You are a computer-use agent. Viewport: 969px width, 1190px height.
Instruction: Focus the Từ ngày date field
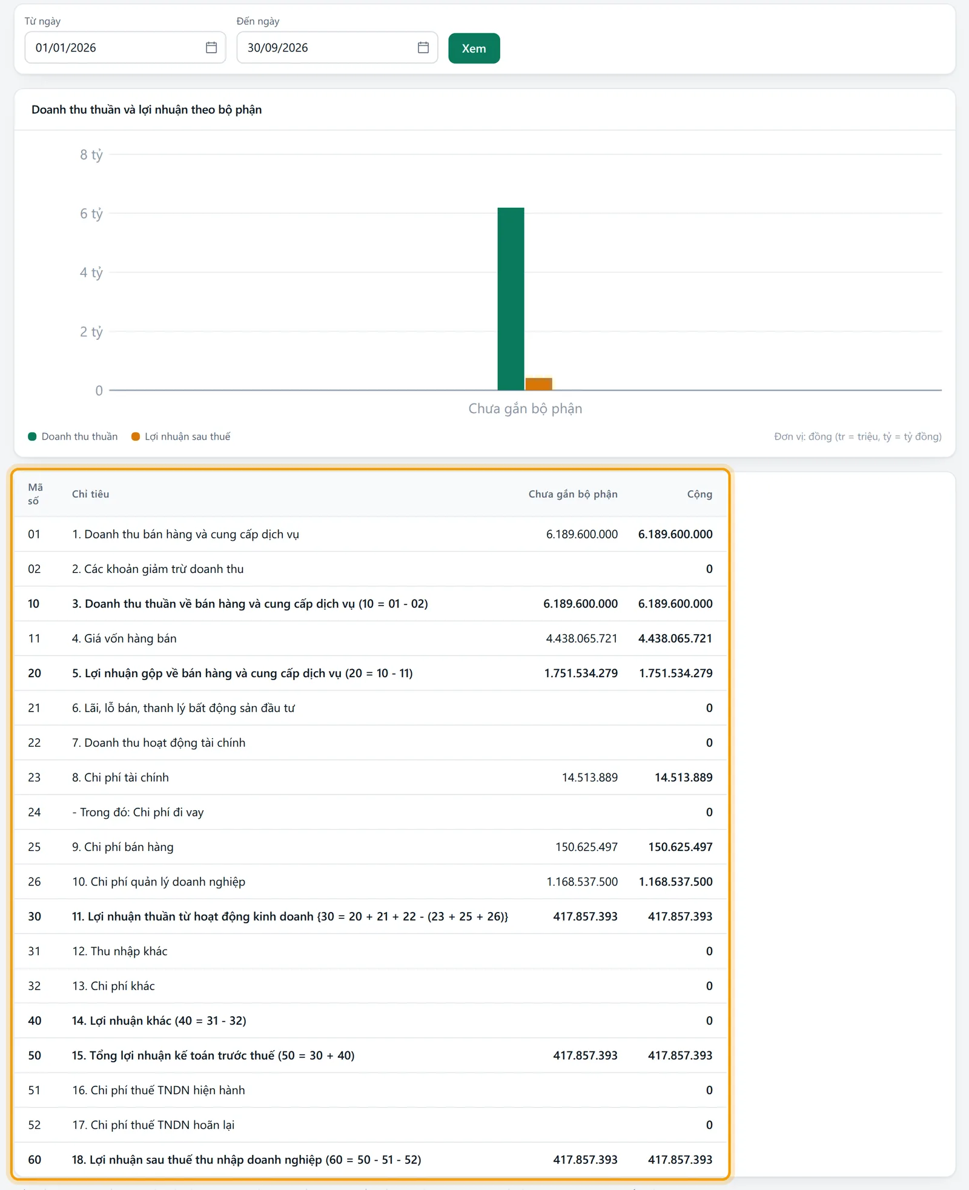click(x=125, y=48)
